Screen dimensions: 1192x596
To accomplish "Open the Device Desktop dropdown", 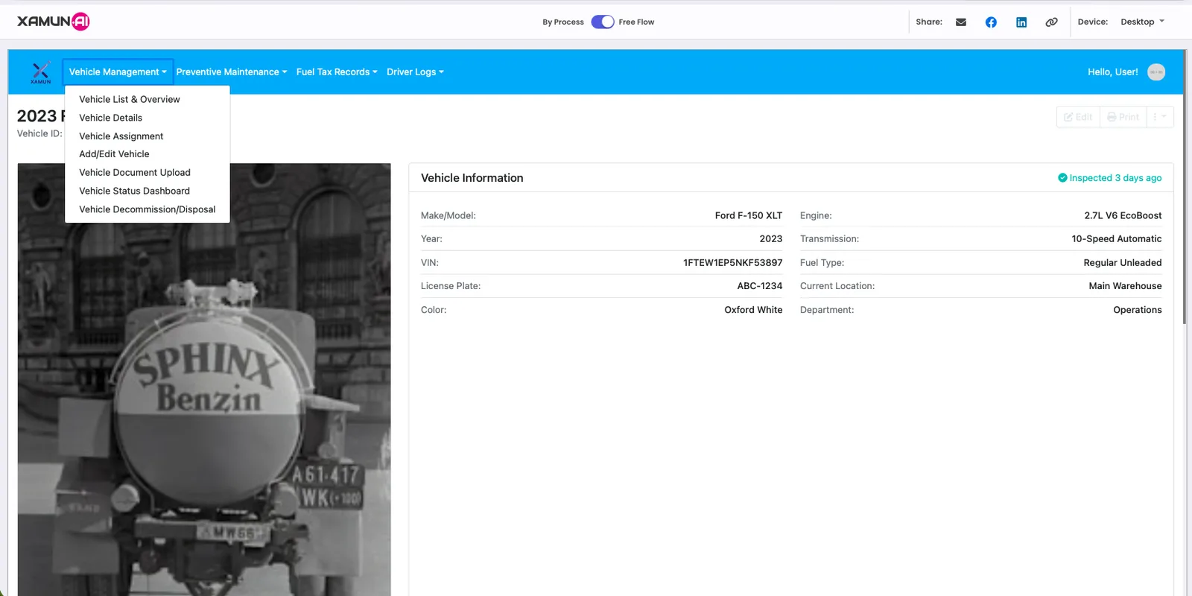I will click(x=1142, y=22).
